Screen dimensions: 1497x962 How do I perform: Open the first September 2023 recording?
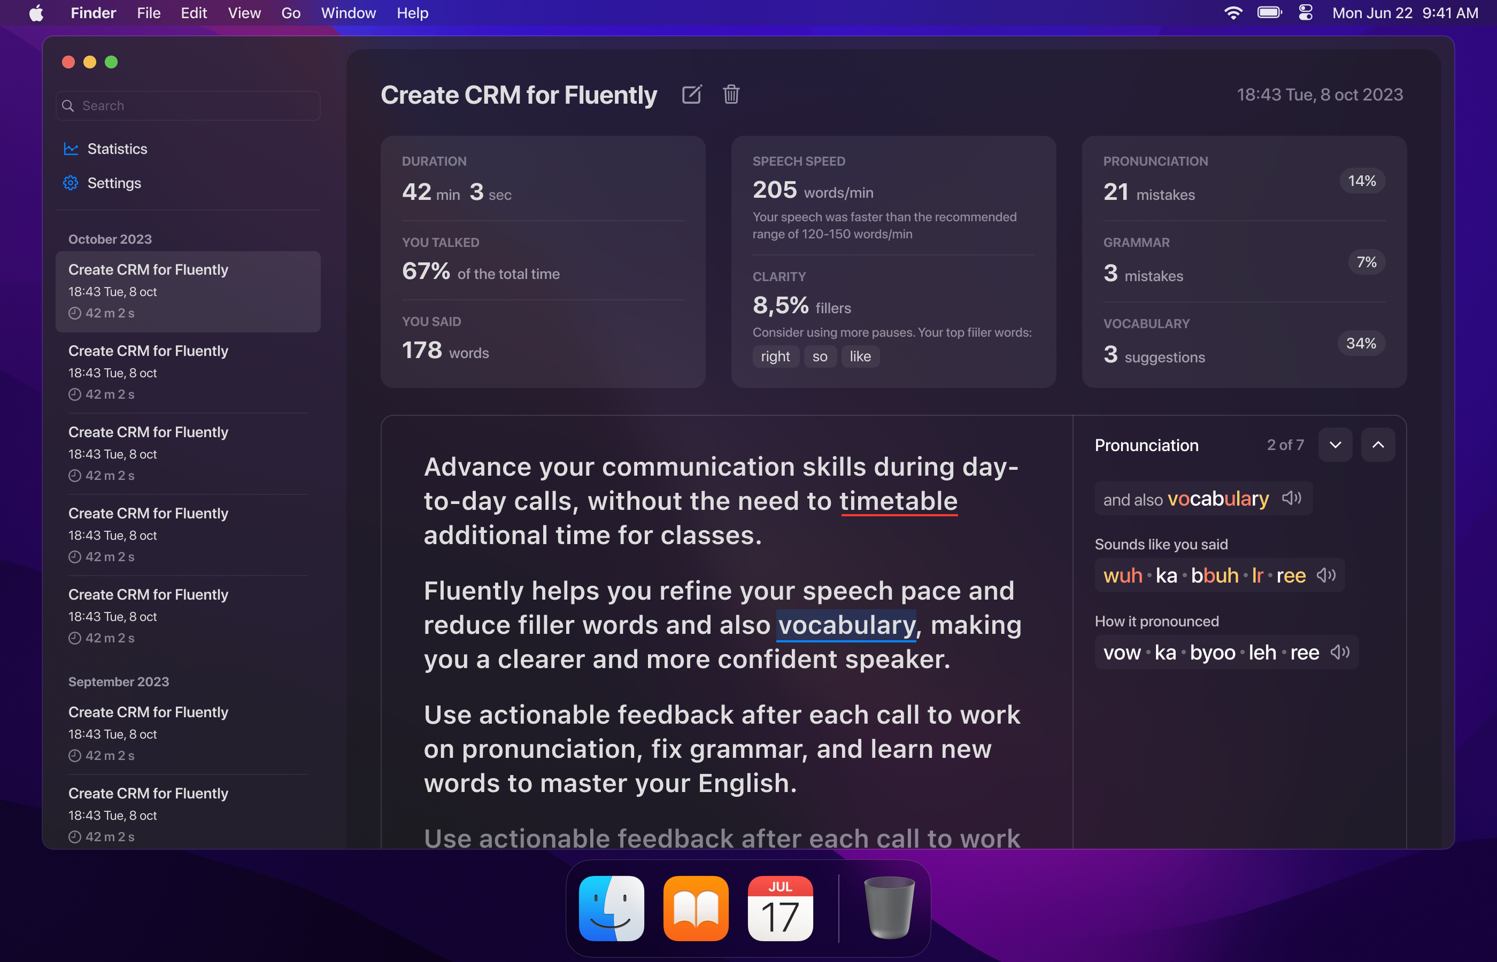pyautogui.click(x=188, y=734)
